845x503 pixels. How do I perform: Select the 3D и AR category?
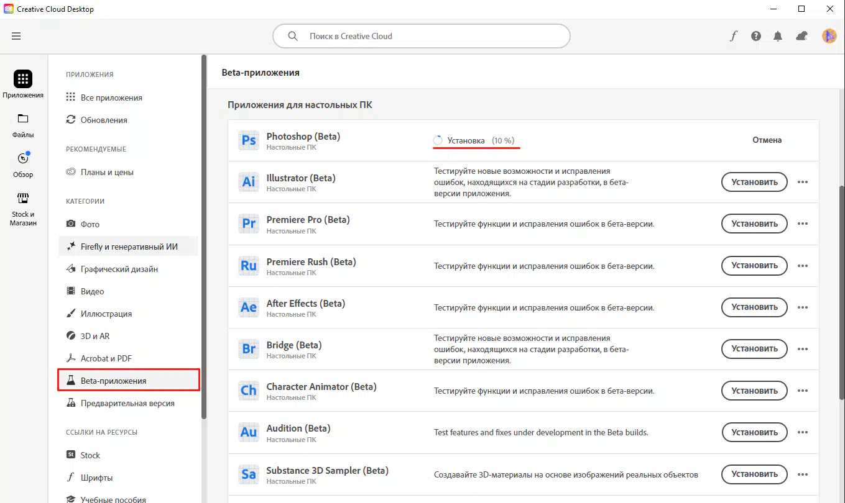click(x=129, y=336)
